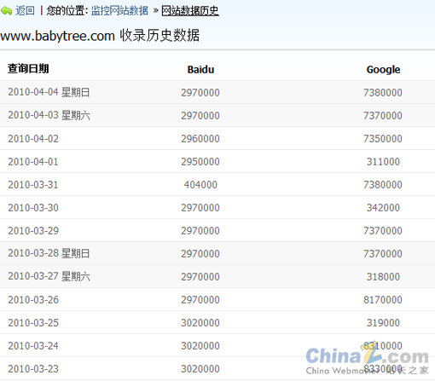Click the Google column header
This screenshot has height=381, width=435.
383,70
